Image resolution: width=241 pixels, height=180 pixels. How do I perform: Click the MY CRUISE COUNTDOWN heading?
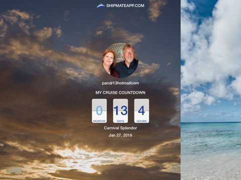(120, 92)
